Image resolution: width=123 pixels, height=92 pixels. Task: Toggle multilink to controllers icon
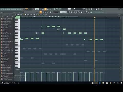[50, 12]
